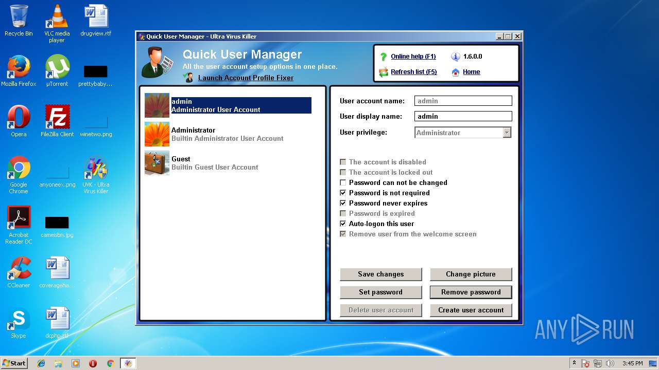Image resolution: width=659 pixels, height=370 pixels.
Task: Click the User account name field
Action: [x=463, y=101]
